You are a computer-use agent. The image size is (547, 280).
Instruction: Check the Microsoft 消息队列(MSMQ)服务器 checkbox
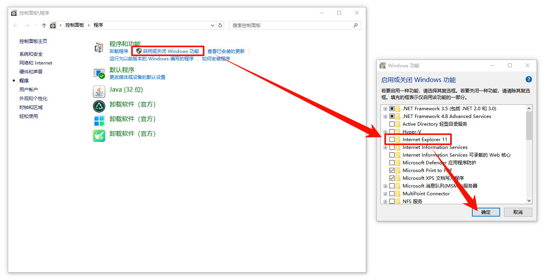(392, 186)
